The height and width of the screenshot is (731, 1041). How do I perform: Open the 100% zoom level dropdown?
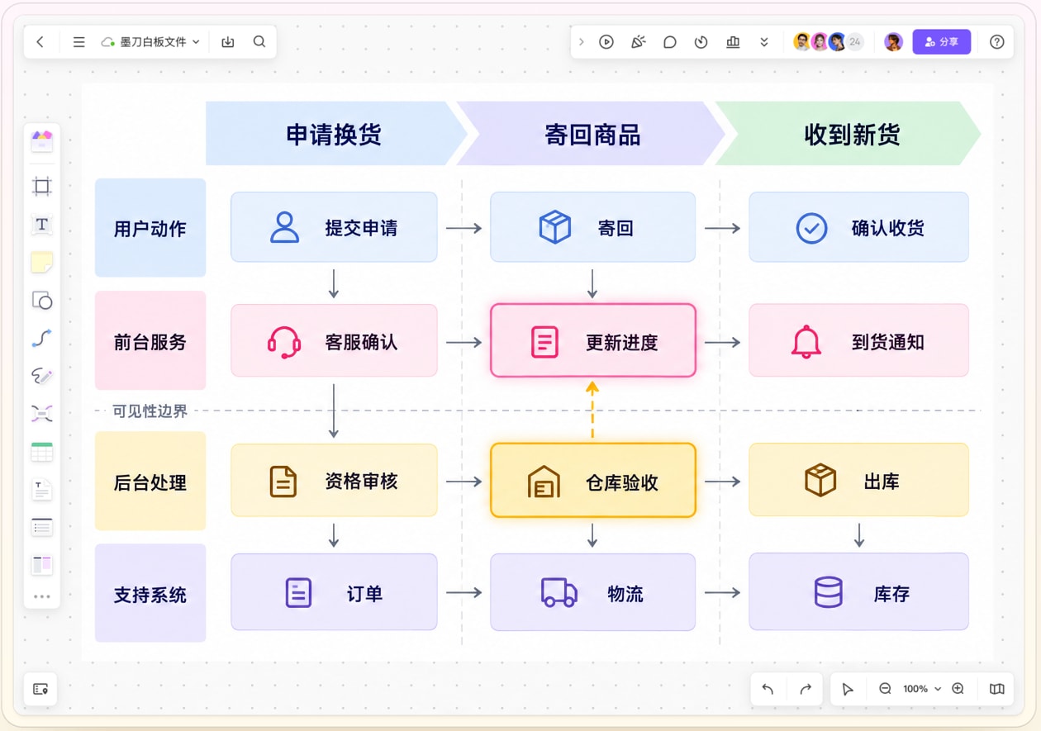coord(921,689)
